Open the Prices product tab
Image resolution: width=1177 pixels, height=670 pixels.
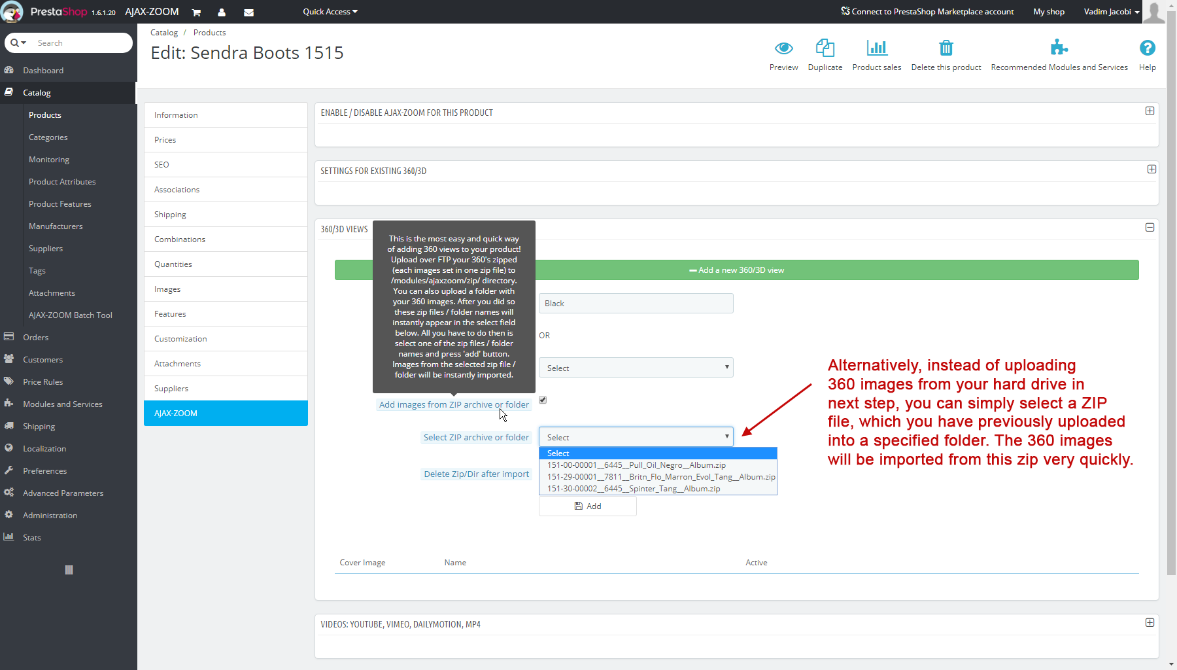point(226,140)
